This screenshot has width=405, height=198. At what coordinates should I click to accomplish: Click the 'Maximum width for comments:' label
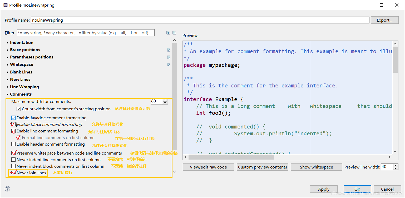tap(41, 101)
